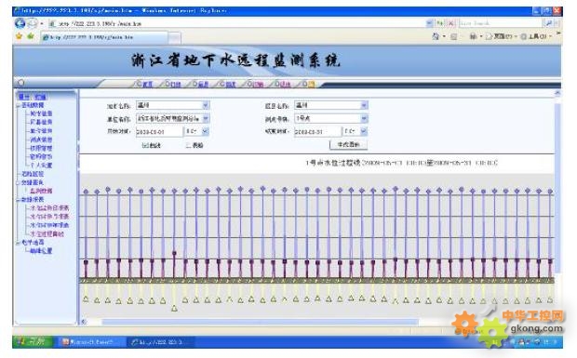The height and width of the screenshot is (358, 577).
Task: Click the Stop loading X icon
Action: click(451, 23)
